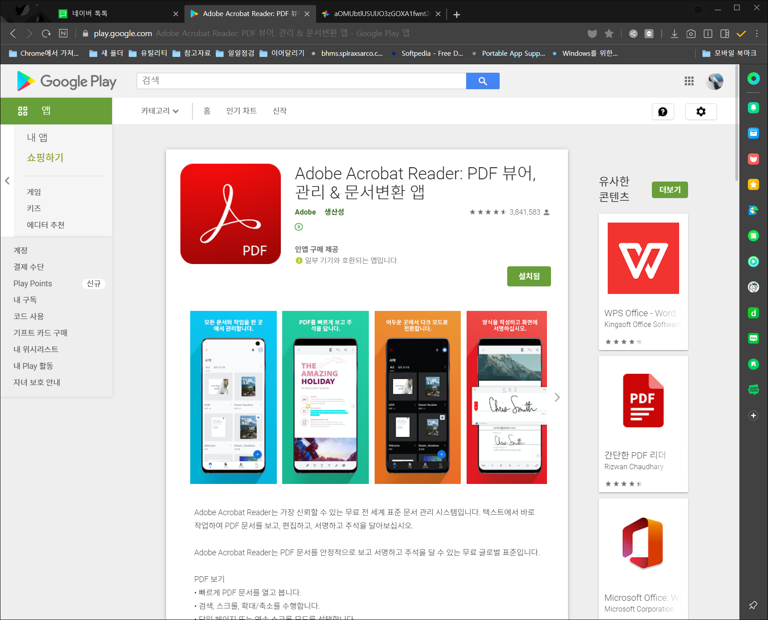Open the 간단한 PDF 리더 app card
This screenshot has width=768, height=620.
(643, 424)
